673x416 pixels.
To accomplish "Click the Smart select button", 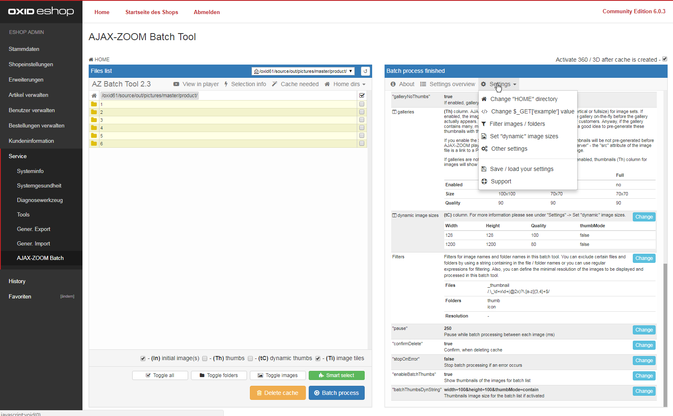I will [336, 375].
